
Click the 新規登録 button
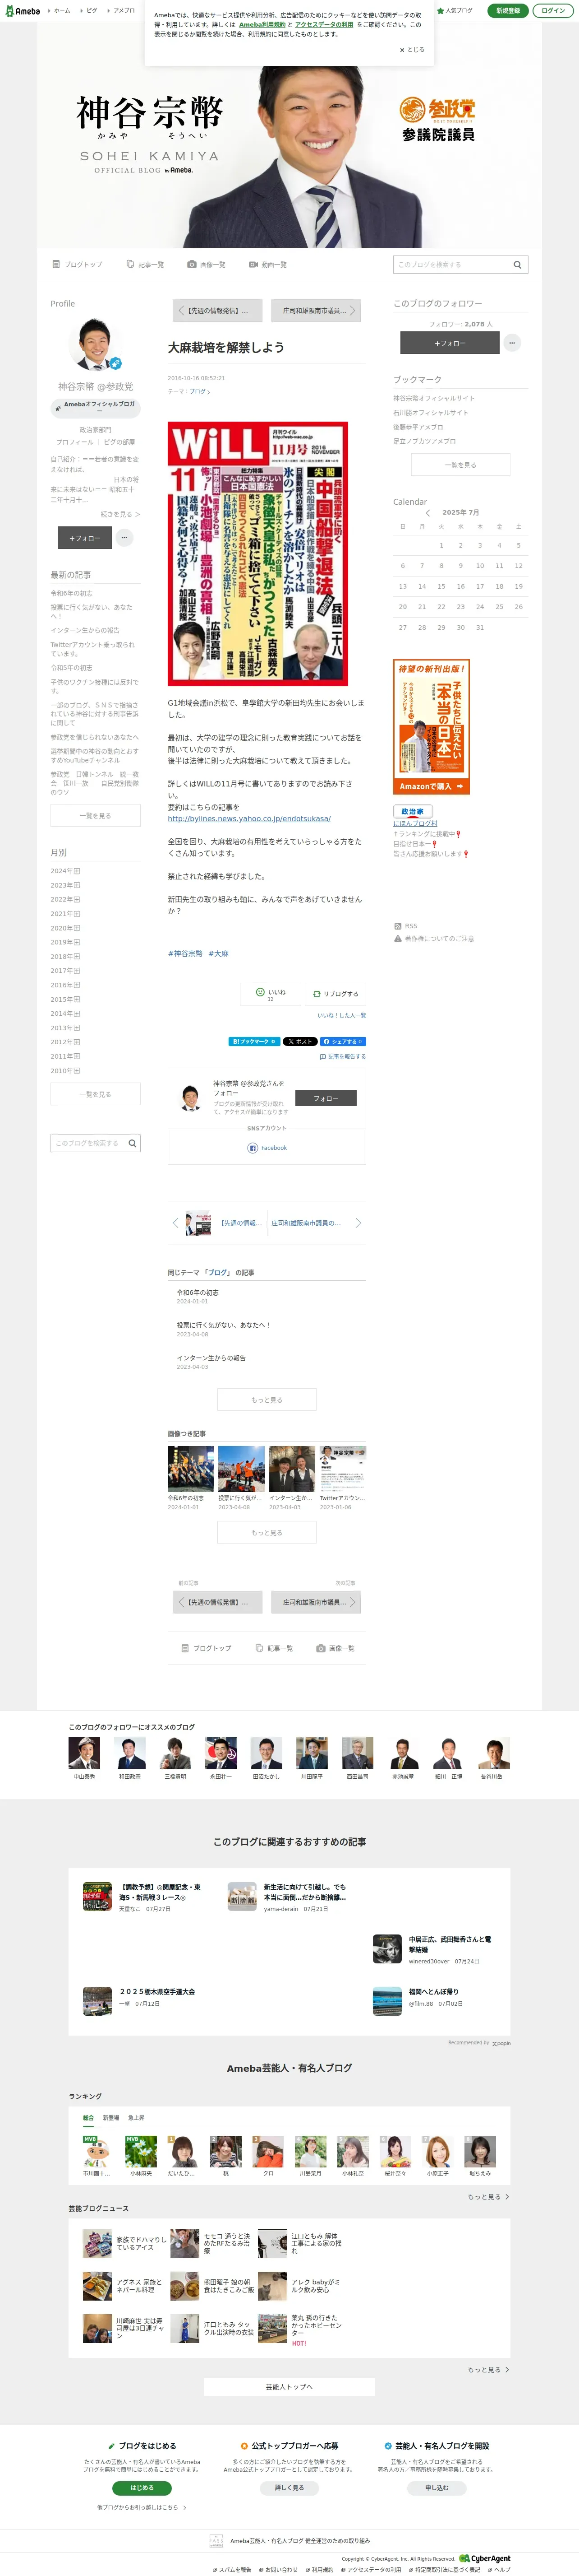(507, 11)
